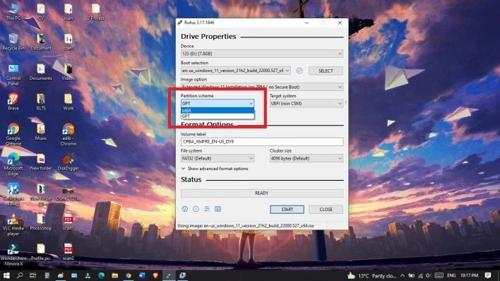Screen dimensions: 500x281
Task: Click the START button
Action: click(x=287, y=209)
